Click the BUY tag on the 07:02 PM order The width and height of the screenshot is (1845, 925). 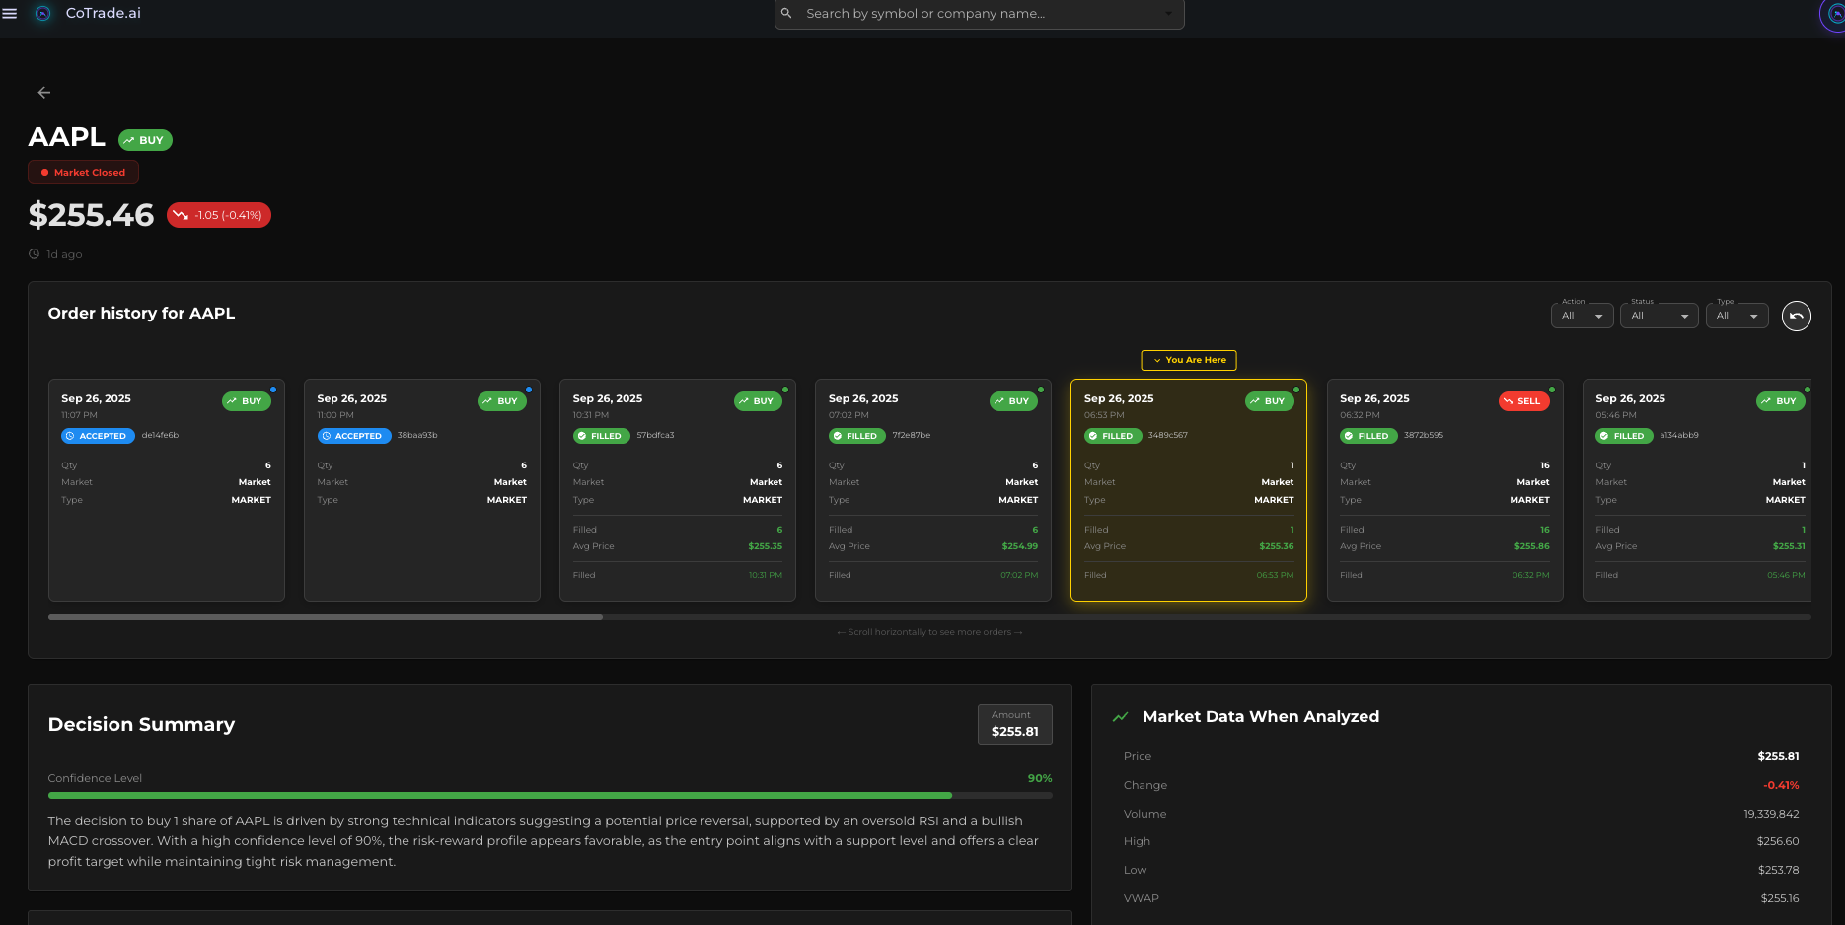click(1013, 401)
